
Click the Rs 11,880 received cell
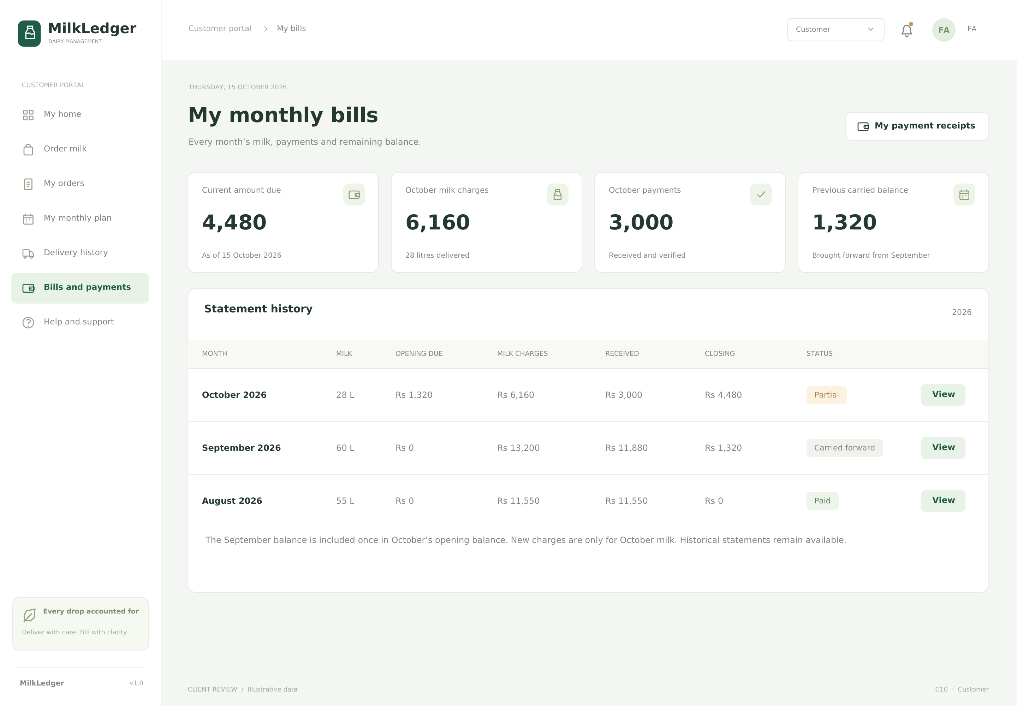click(x=626, y=448)
